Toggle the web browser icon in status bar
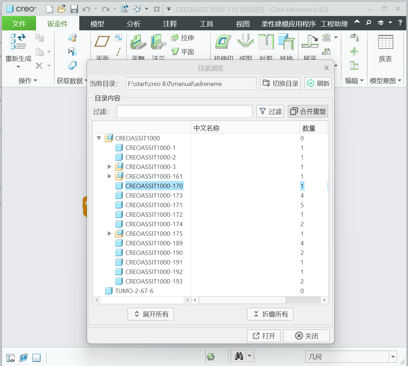The image size is (408, 366). tap(23, 357)
